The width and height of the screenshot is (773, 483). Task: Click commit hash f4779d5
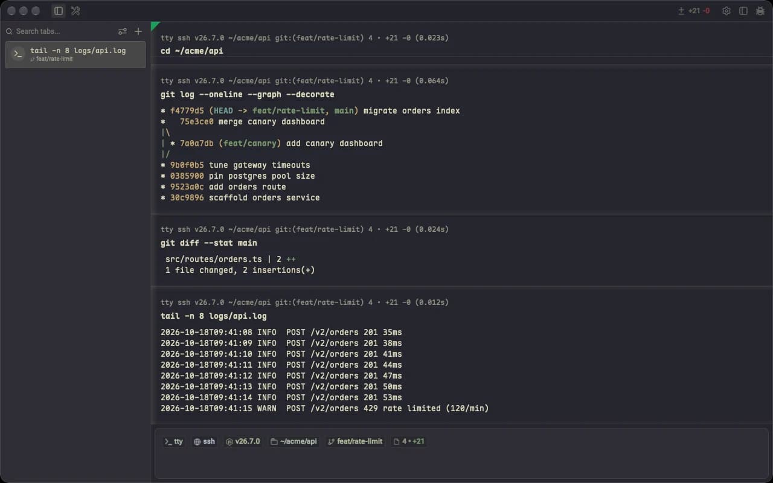(x=187, y=110)
